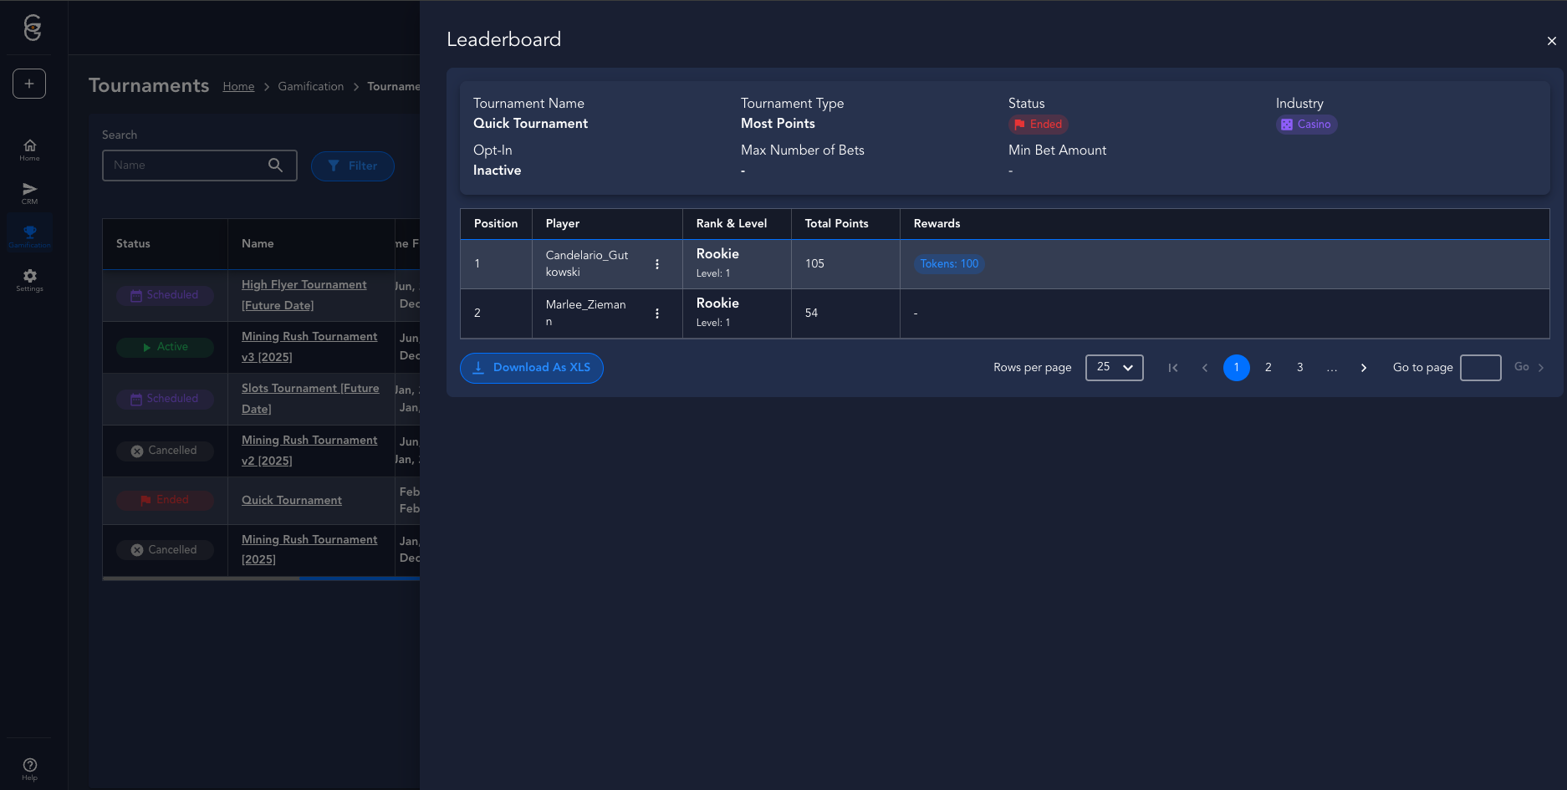Open the Home sidebar icon
Image resolution: width=1567 pixels, height=790 pixels.
pos(29,150)
